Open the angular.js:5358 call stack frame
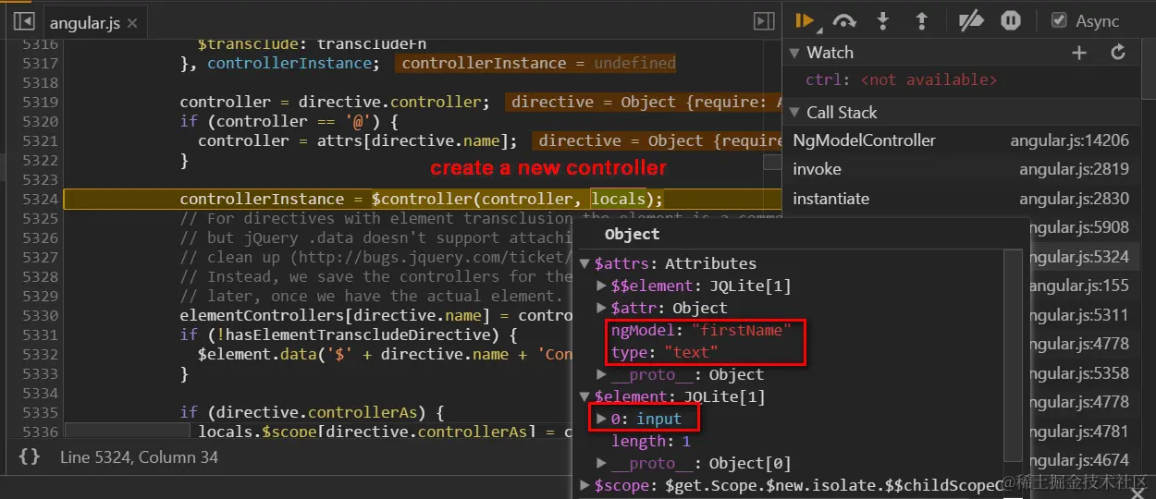Image resolution: width=1156 pixels, height=499 pixels. [1078, 373]
